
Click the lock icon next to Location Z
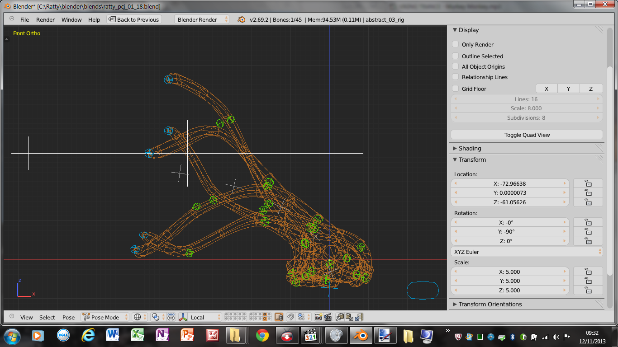588,202
